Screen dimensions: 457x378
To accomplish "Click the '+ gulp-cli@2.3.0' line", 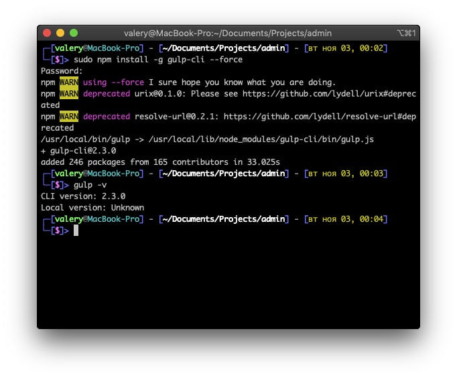I will coord(78,151).
